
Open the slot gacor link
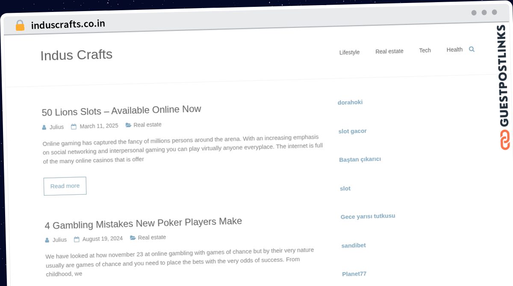click(x=352, y=131)
